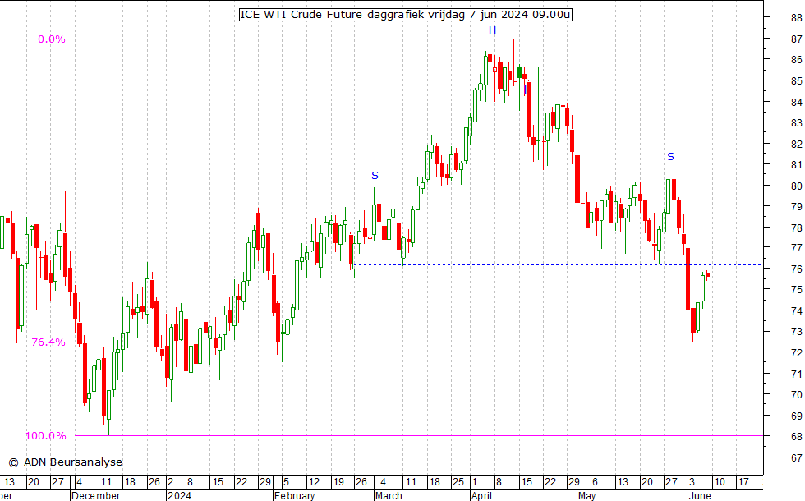
Task: Click the right shoulder S marker near June
Action: 670,157
